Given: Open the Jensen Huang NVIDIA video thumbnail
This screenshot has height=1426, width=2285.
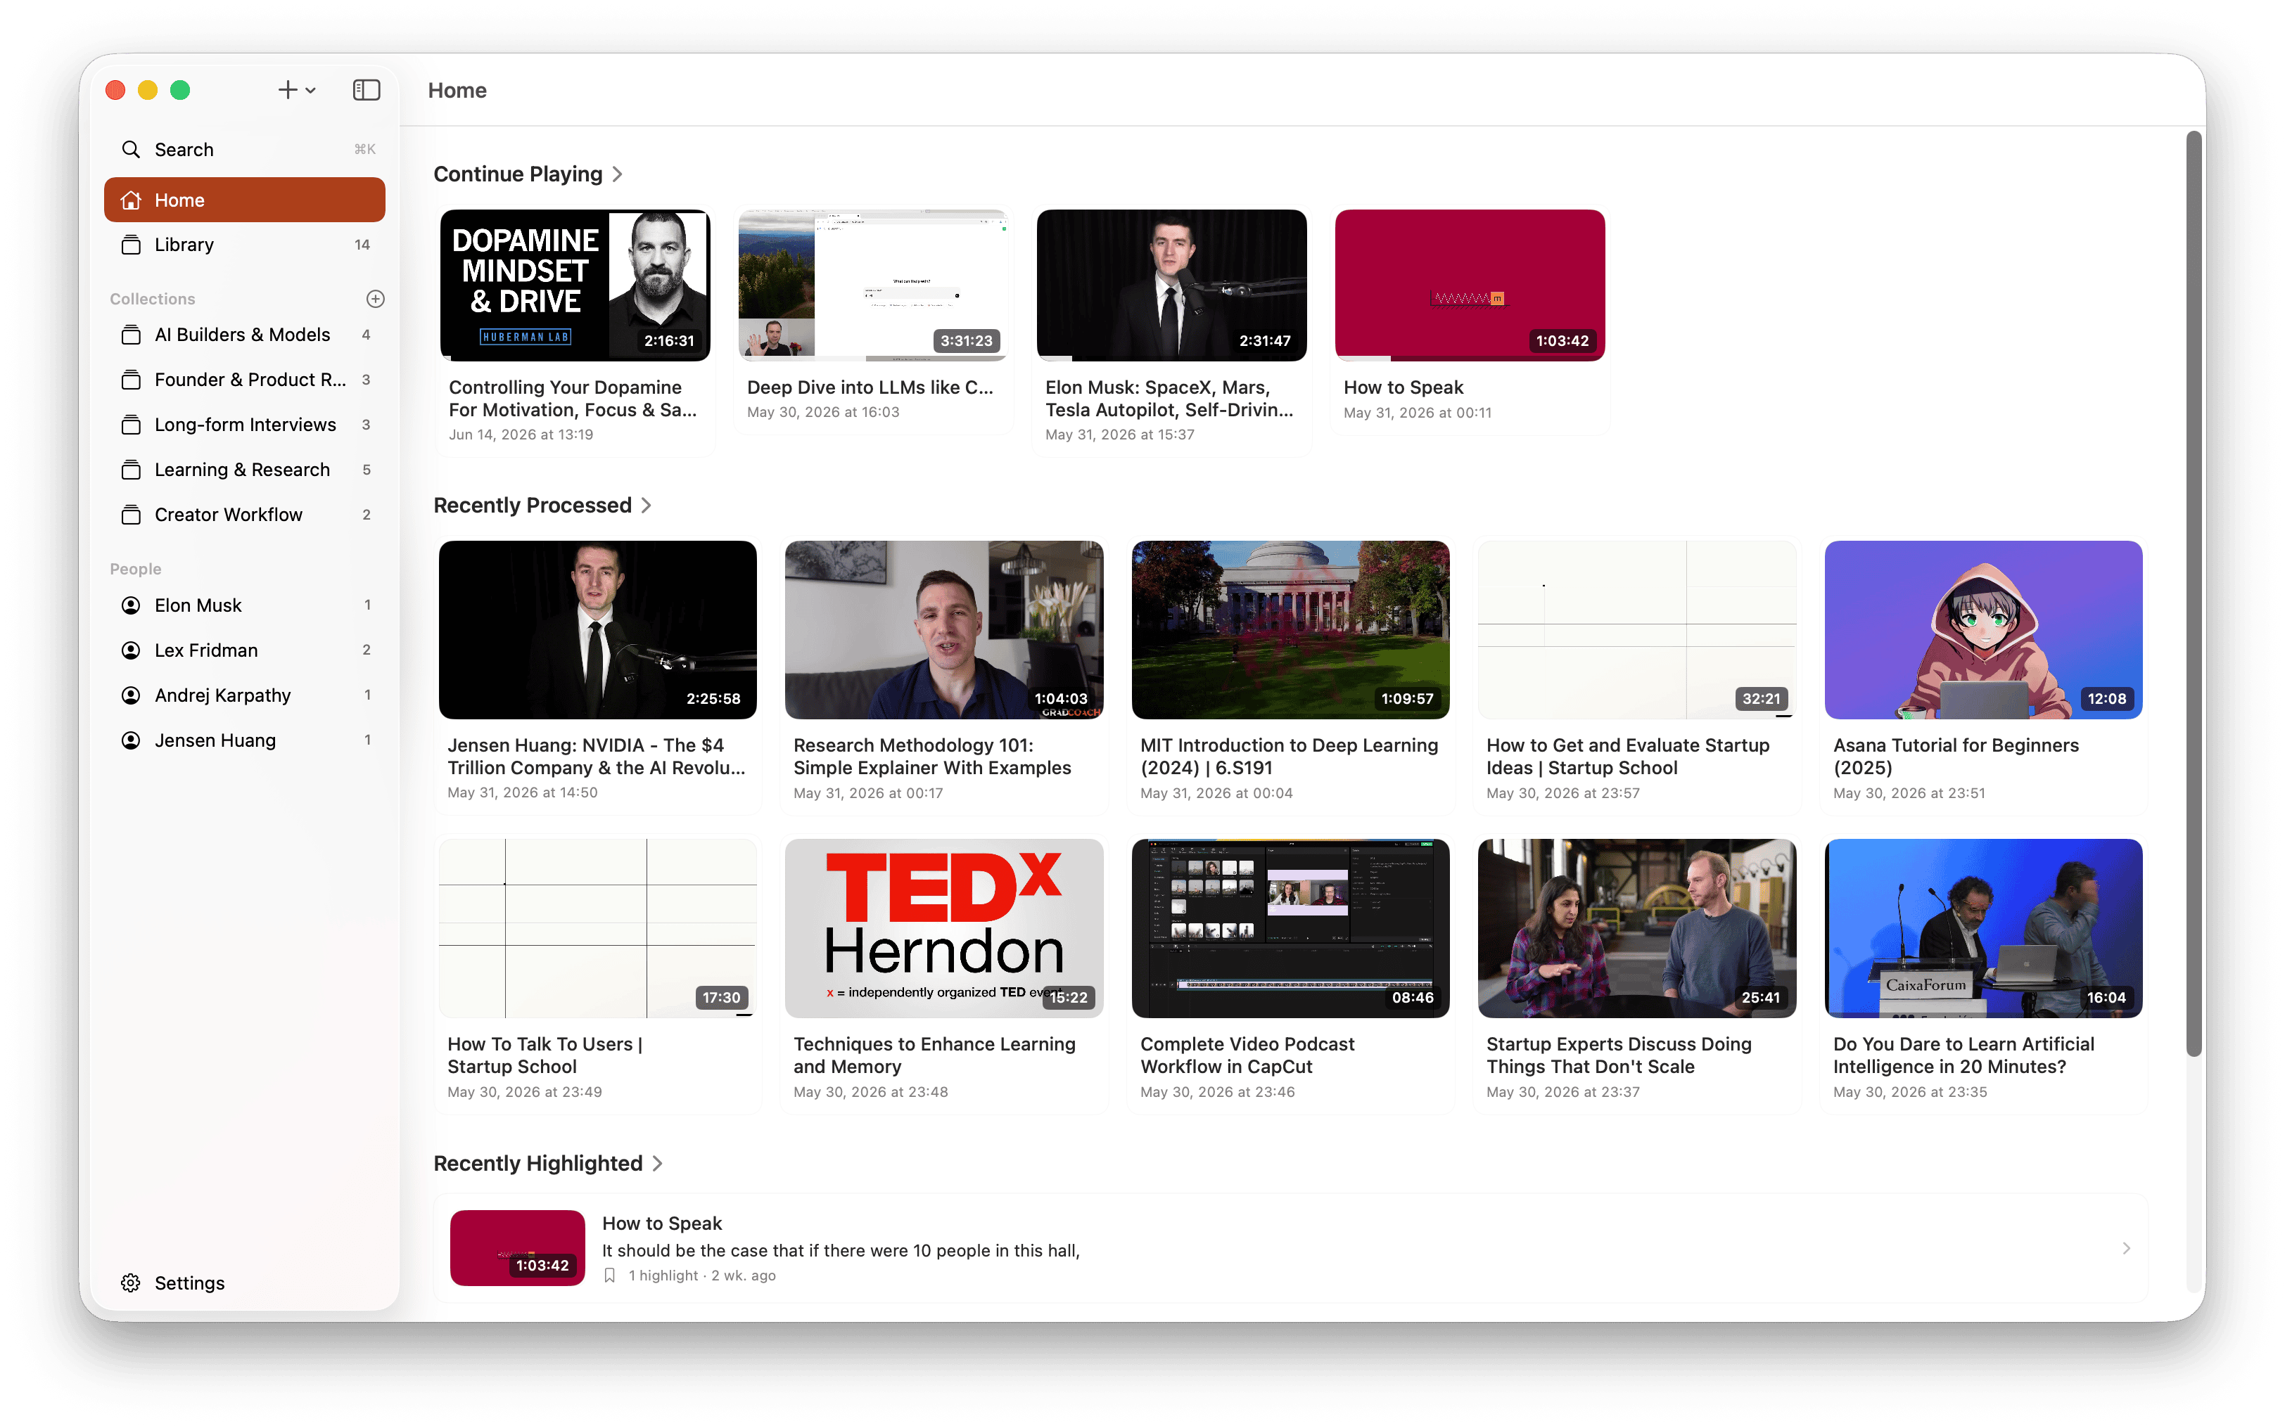Looking at the screenshot, I should [597, 630].
